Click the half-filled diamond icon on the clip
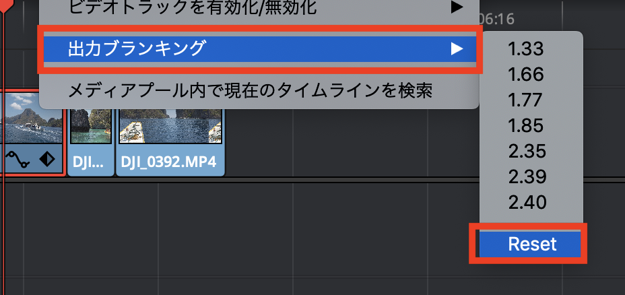Screen dimensions: 625x295 click(47, 160)
